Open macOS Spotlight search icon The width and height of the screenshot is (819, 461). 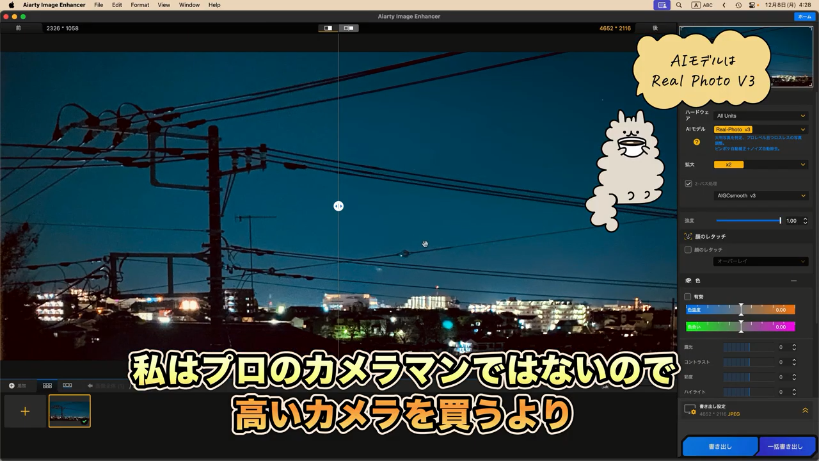click(x=679, y=5)
